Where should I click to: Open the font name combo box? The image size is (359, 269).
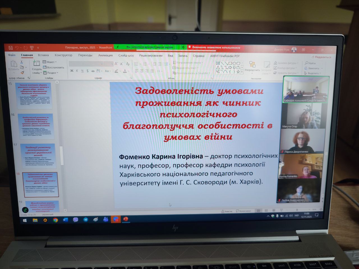pos(86,64)
